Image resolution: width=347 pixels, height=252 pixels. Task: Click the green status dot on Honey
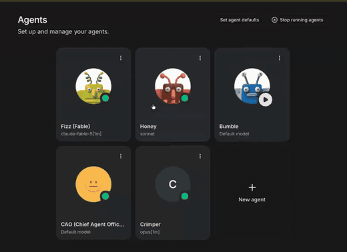pos(185,98)
